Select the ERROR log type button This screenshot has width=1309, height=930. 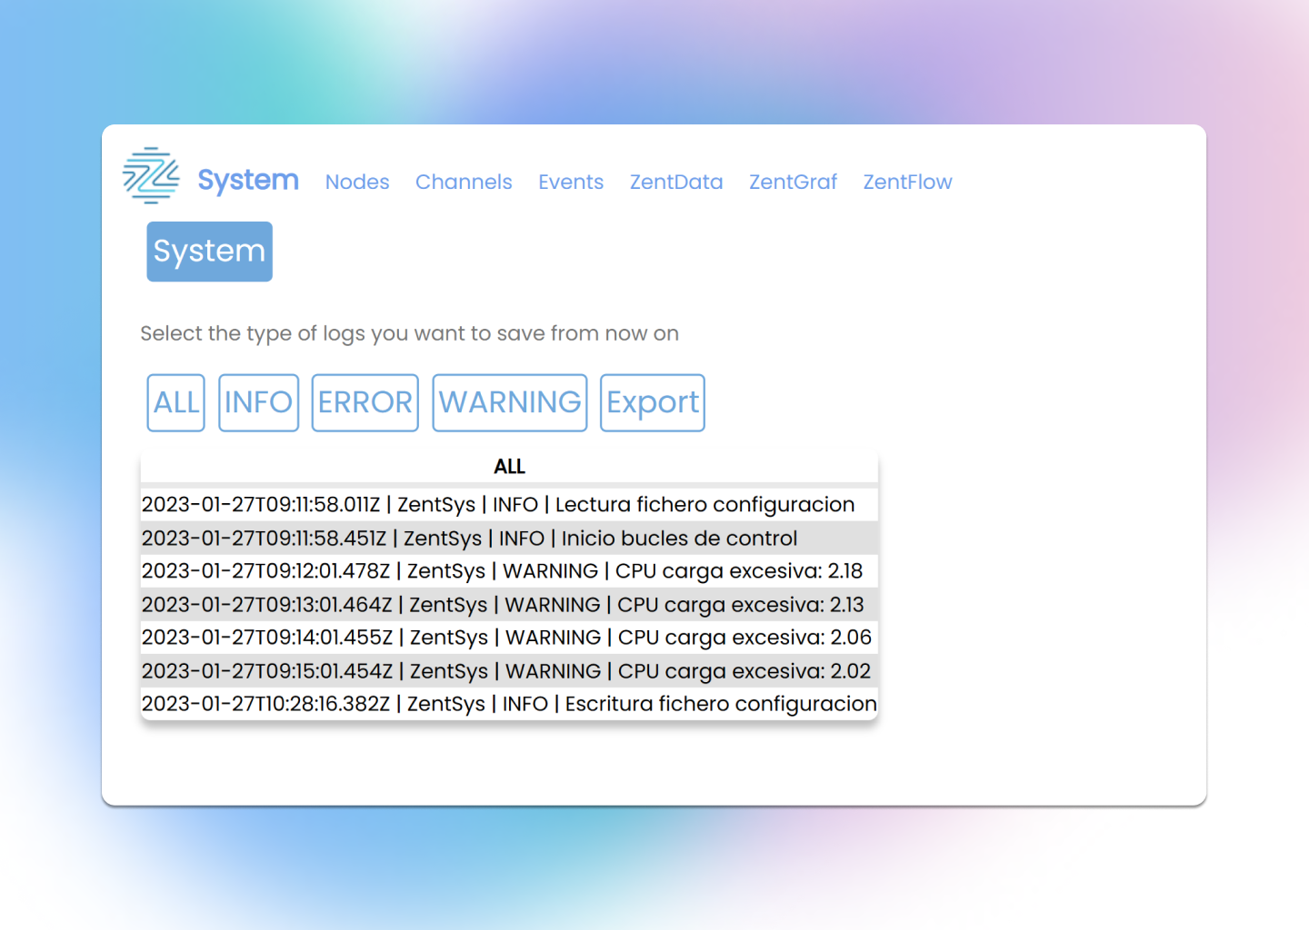(x=365, y=402)
